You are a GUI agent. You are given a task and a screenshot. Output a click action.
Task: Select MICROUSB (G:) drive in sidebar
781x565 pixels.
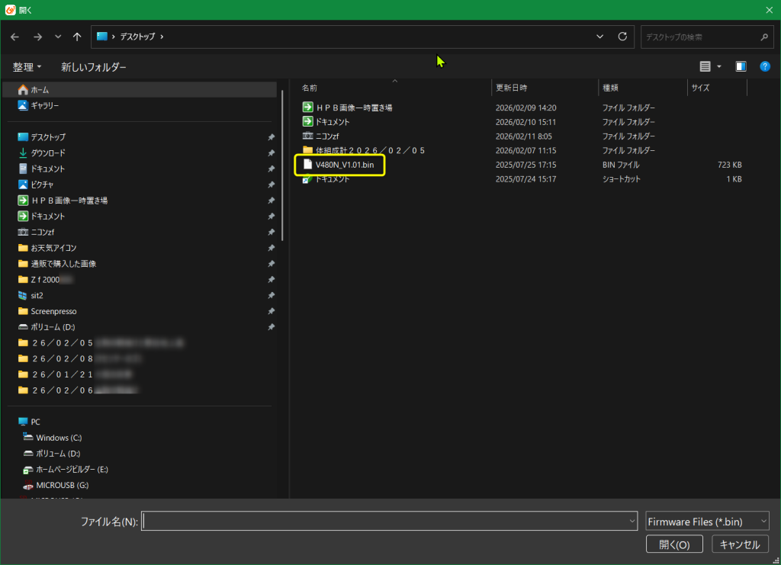pyautogui.click(x=62, y=485)
